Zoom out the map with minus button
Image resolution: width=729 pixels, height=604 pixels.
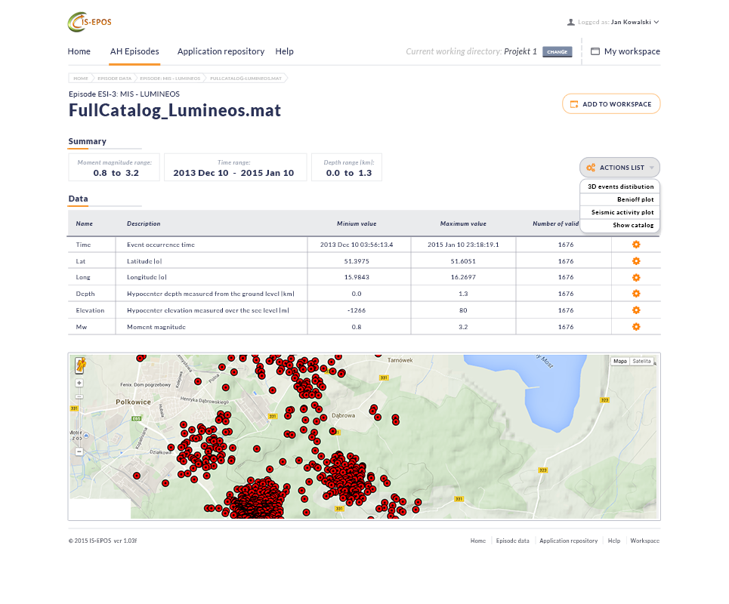[79, 451]
